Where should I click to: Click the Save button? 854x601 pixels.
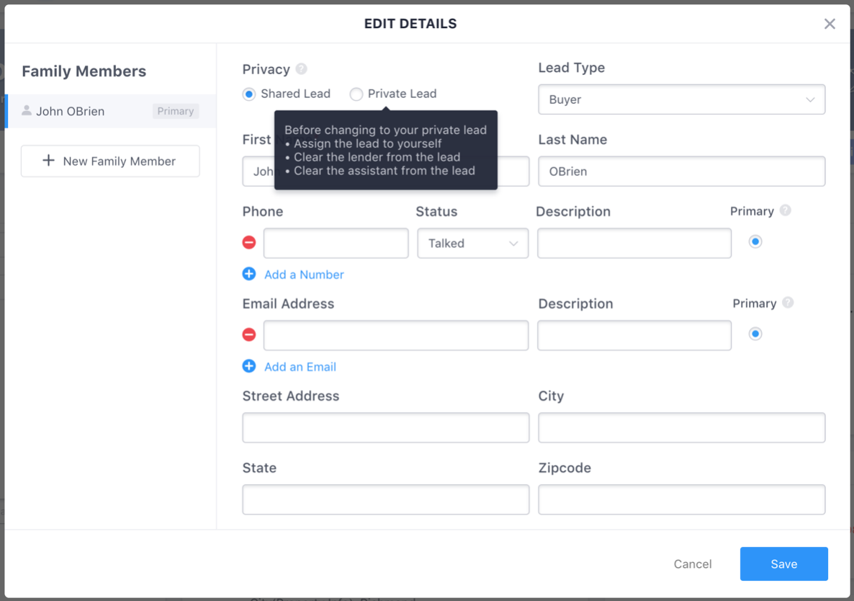coord(783,564)
